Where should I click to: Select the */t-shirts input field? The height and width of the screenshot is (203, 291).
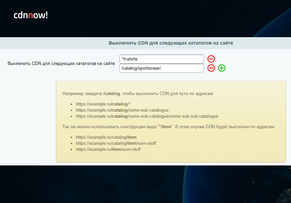(161, 59)
